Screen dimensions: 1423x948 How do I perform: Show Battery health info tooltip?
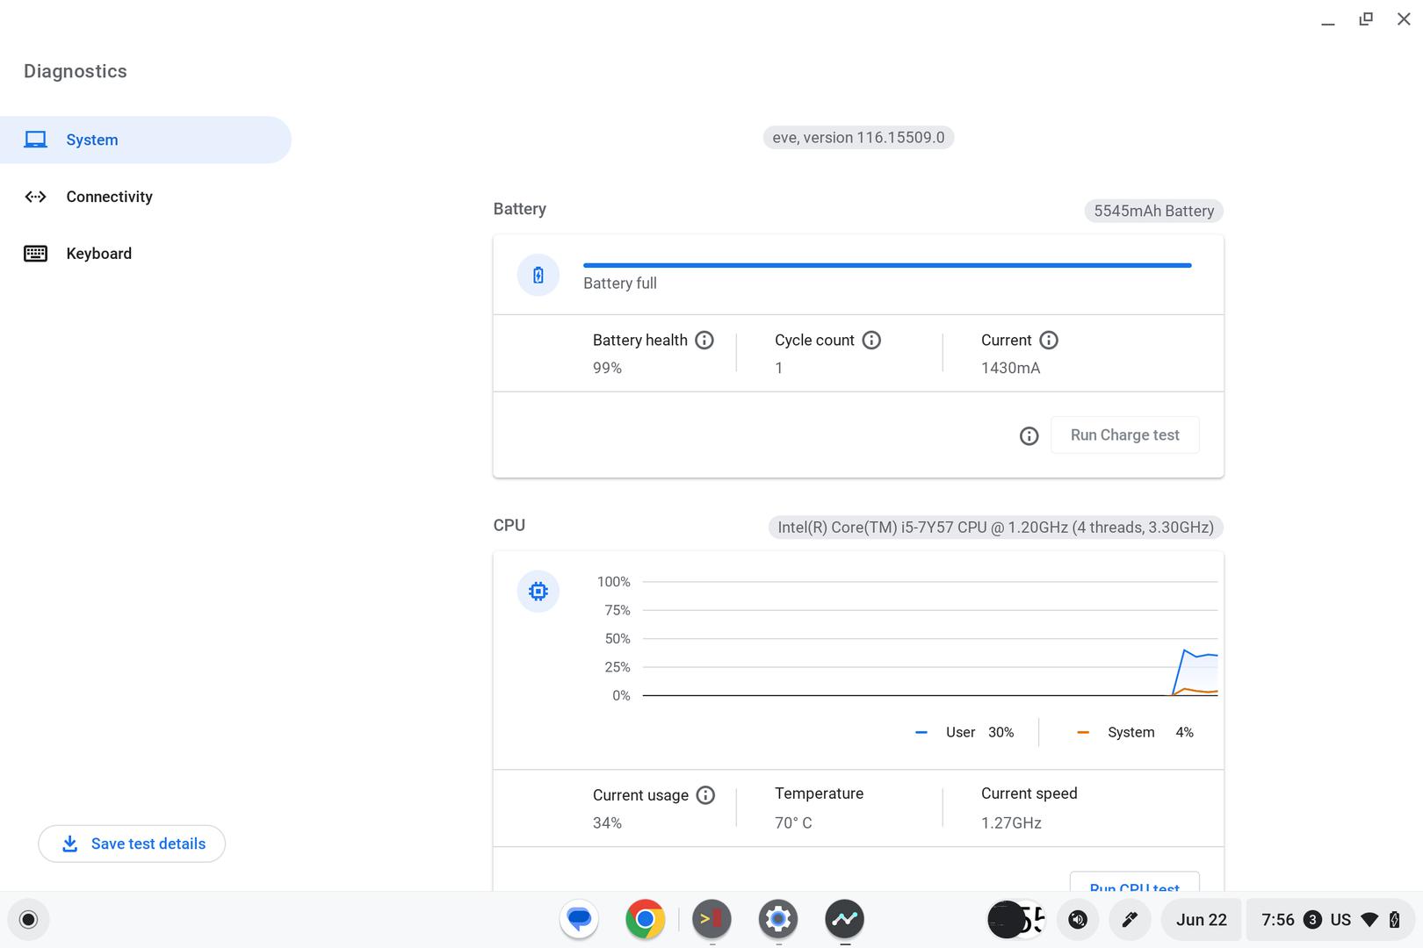(x=704, y=340)
